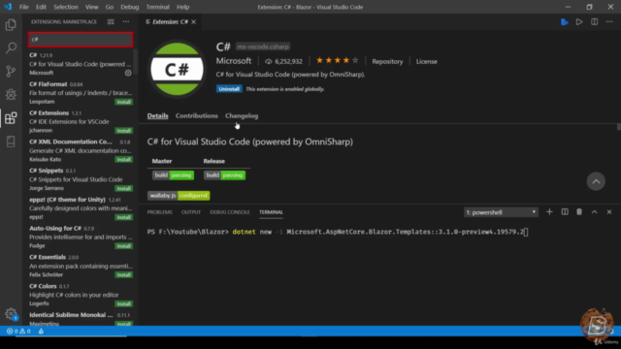Clear extensions search results icon
621x349 pixels.
coord(111,21)
